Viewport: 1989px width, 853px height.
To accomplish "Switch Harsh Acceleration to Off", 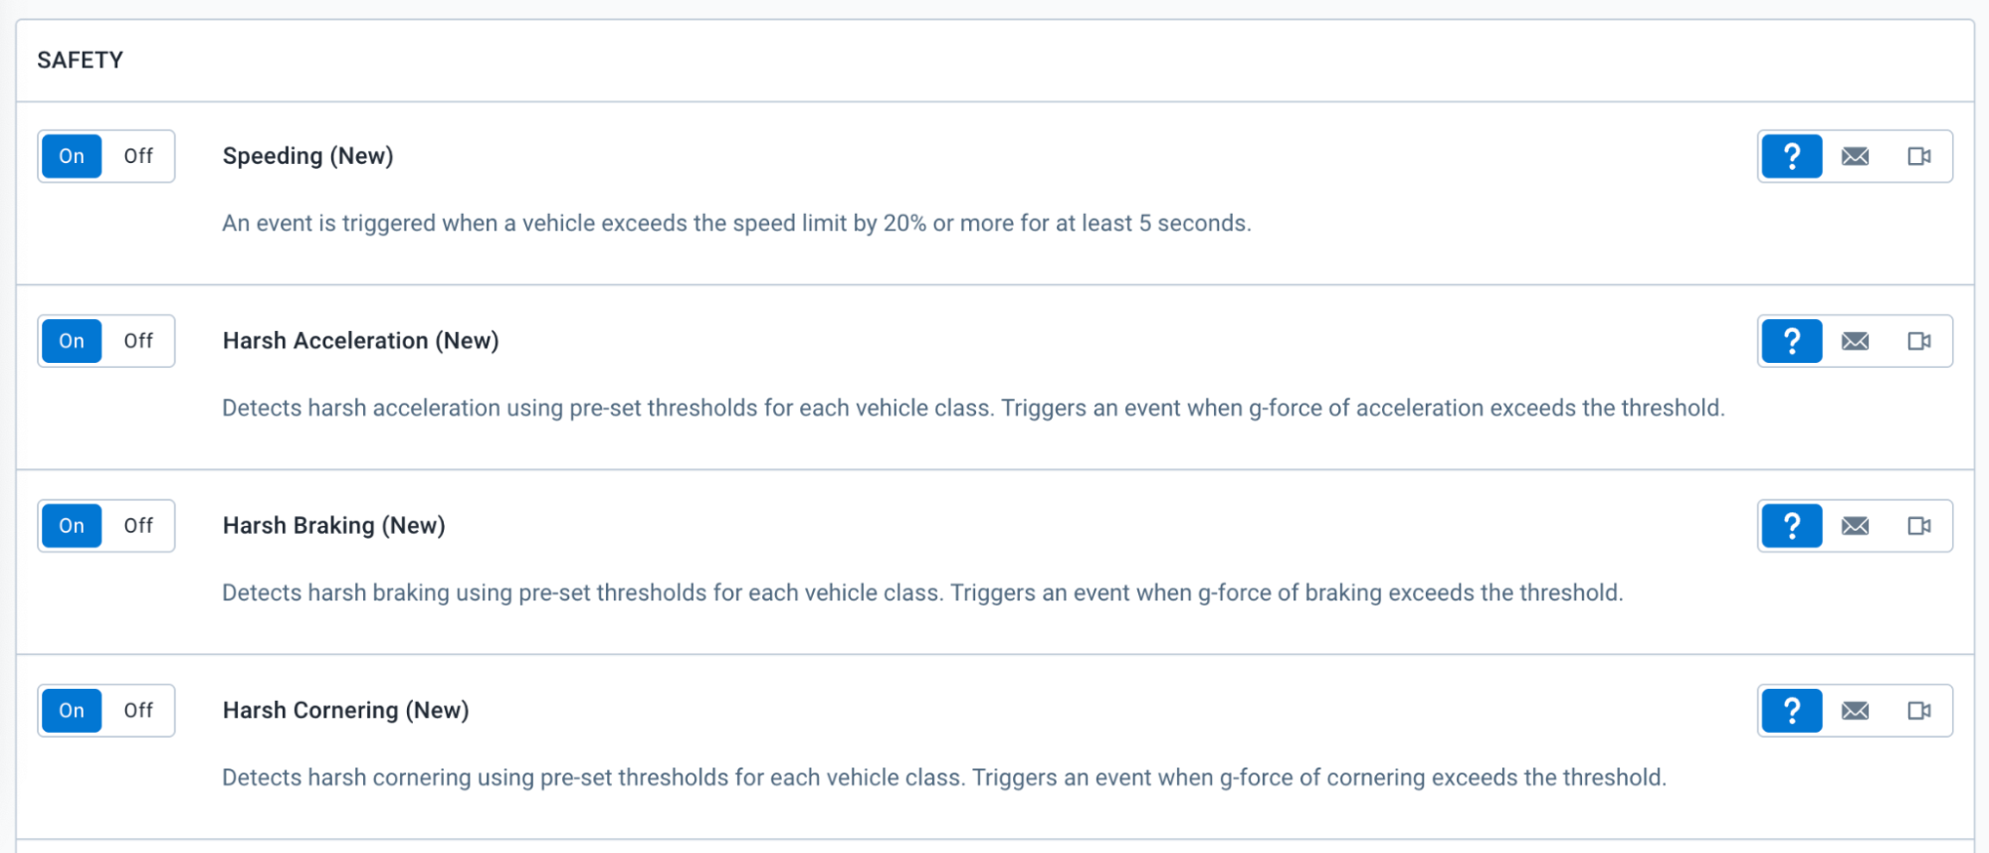I will tap(138, 341).
